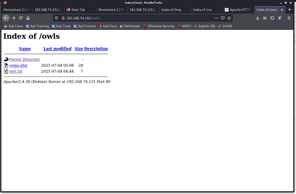Viewport: 296px width, 194px height.
Task: Reload the current page
Action: pyautogui.click(x=21, y=18)
